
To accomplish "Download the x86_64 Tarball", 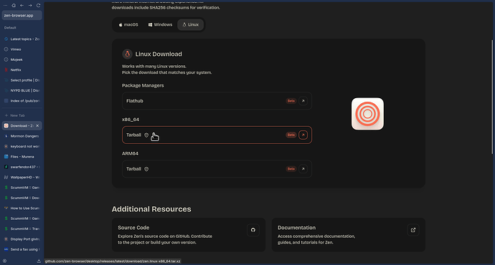I will 217,135.
